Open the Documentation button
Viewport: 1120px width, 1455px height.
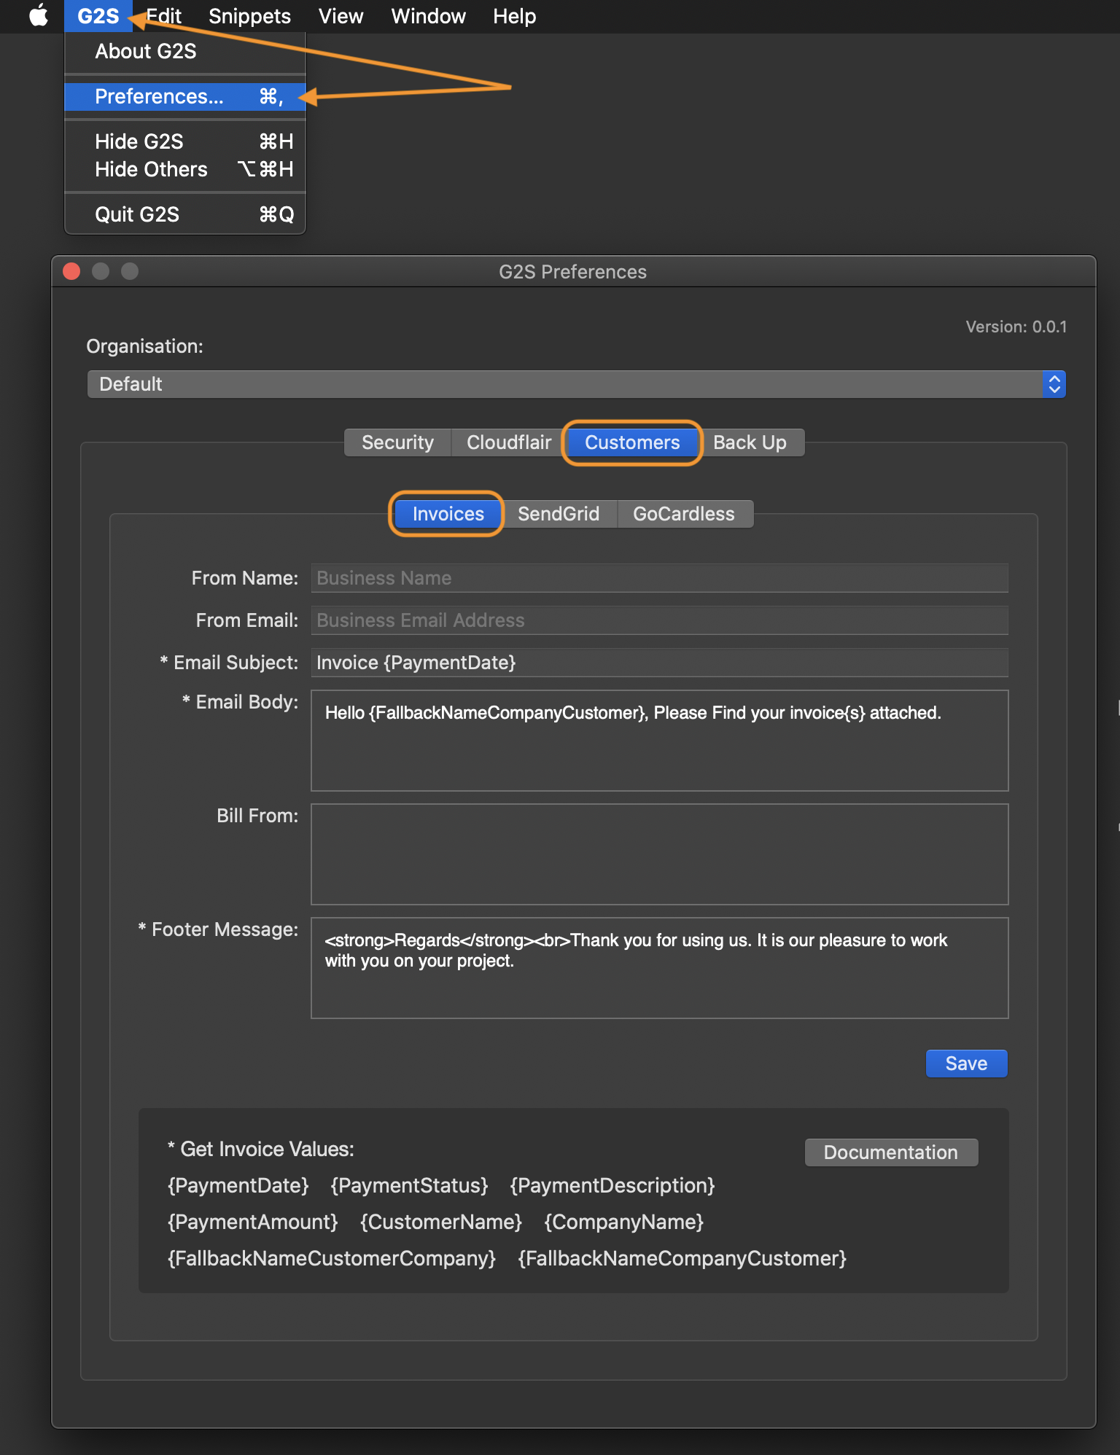[891, 1152]
